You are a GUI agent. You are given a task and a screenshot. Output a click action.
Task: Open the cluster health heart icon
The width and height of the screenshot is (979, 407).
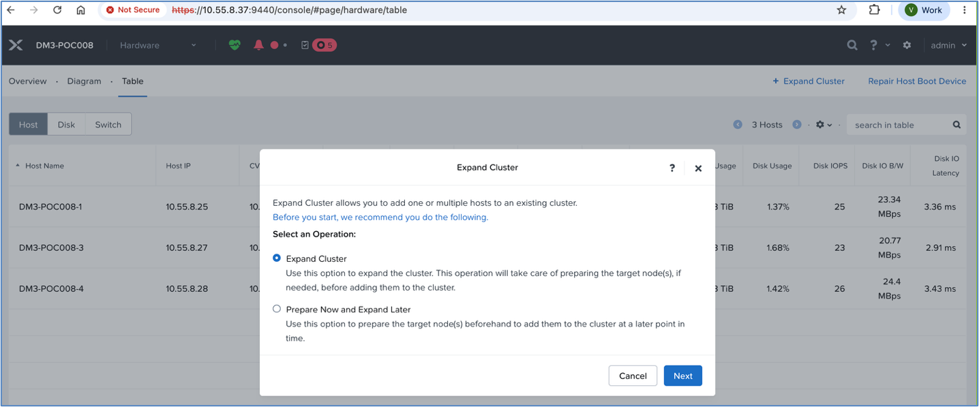[235, 45]
